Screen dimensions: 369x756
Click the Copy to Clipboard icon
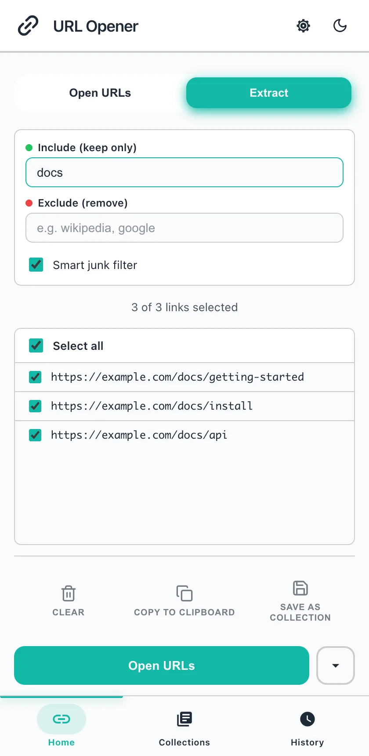(184, 593)
